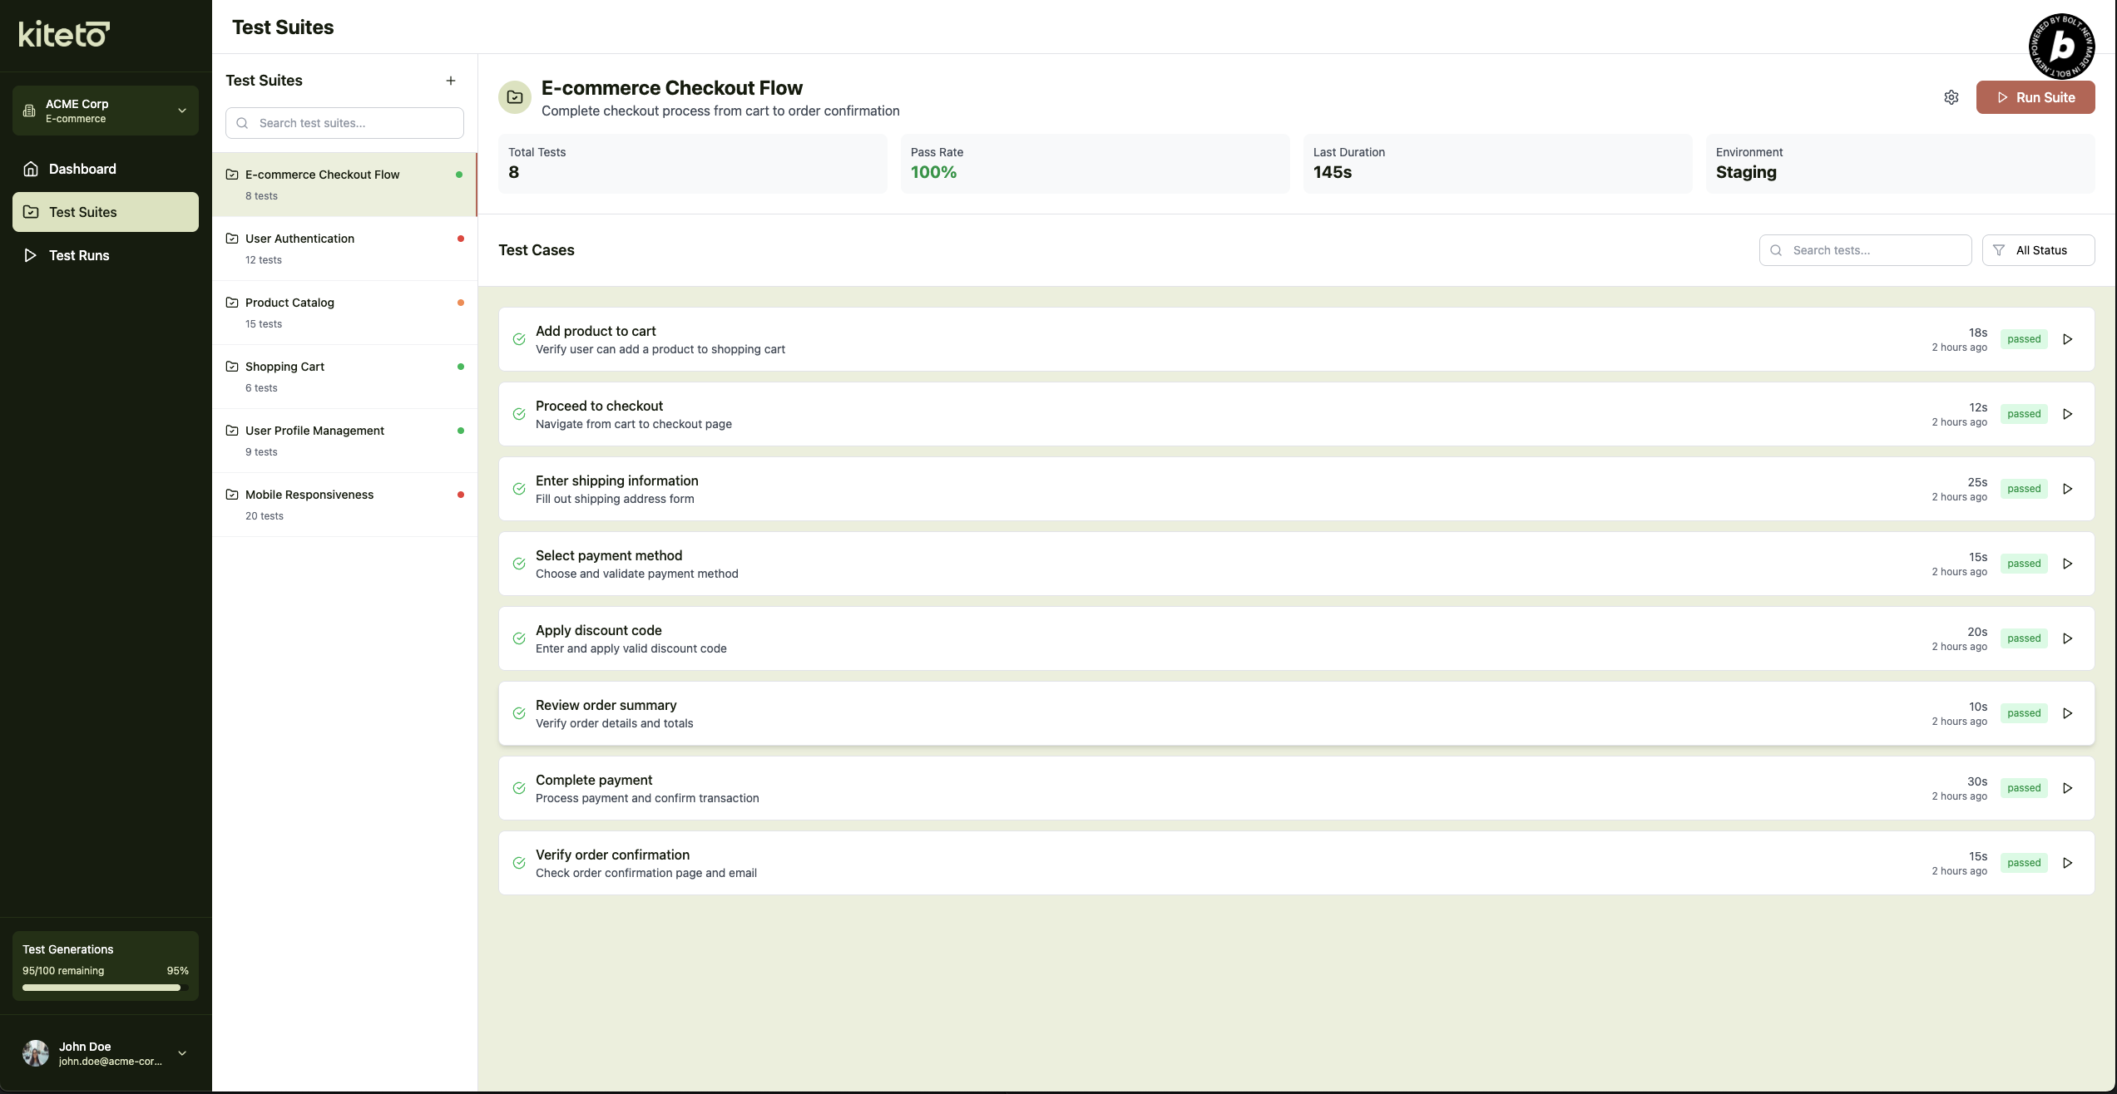The width and height of the screenshot is (2117, 1094).
Task: Click the Bolt.new badge icon
Action: click(x=2061, y=47)
